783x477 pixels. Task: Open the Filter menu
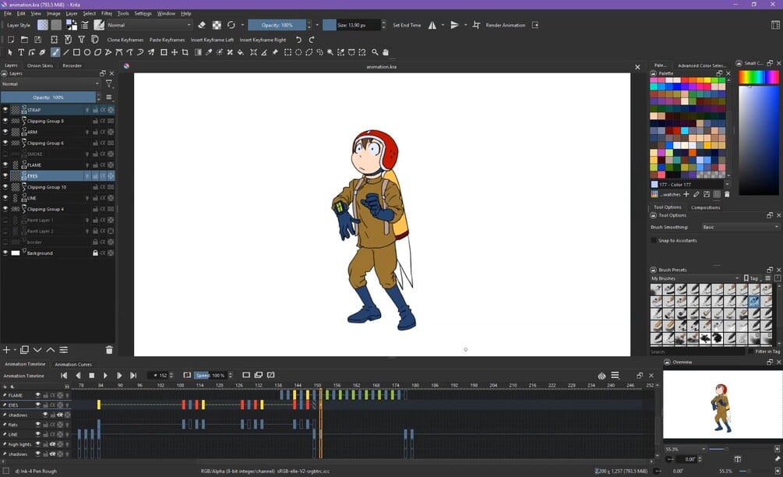107,13
